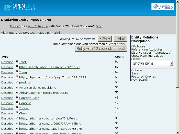
Task: Toggle the producer checkbox
Action: click(17, 82)
